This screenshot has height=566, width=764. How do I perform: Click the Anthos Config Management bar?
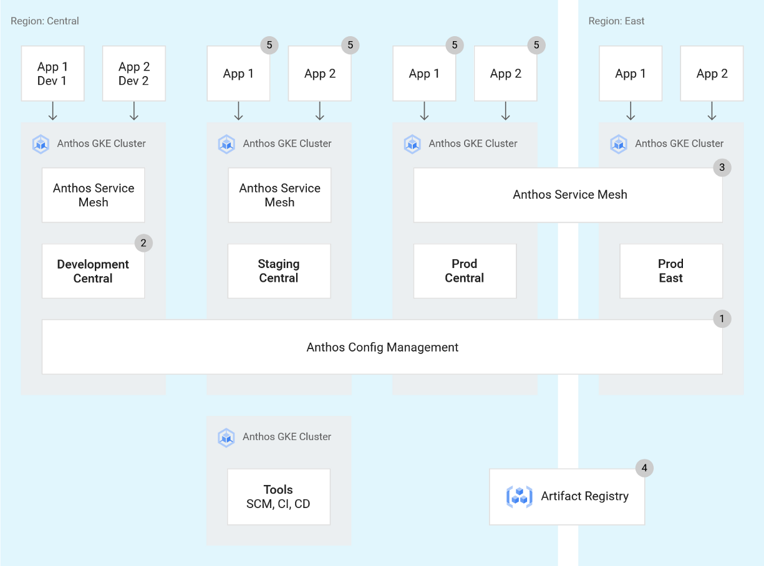click(382, 347)
